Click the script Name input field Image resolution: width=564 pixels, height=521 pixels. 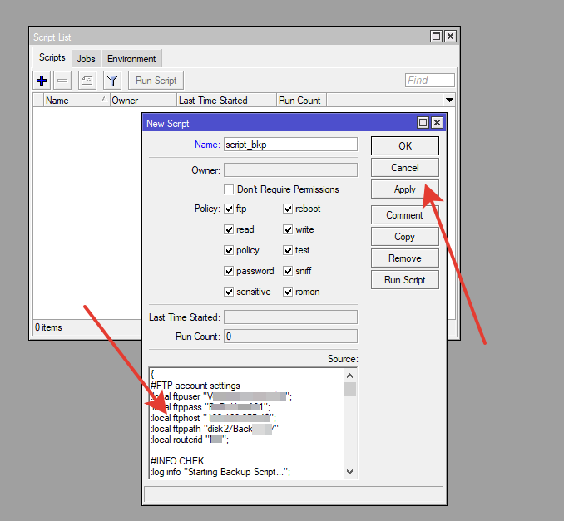click(x=289, y=144)
